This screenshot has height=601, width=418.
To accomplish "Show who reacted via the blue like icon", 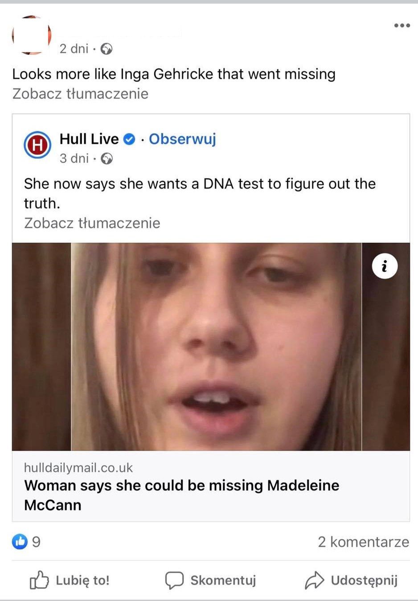I will coord(20,542).
